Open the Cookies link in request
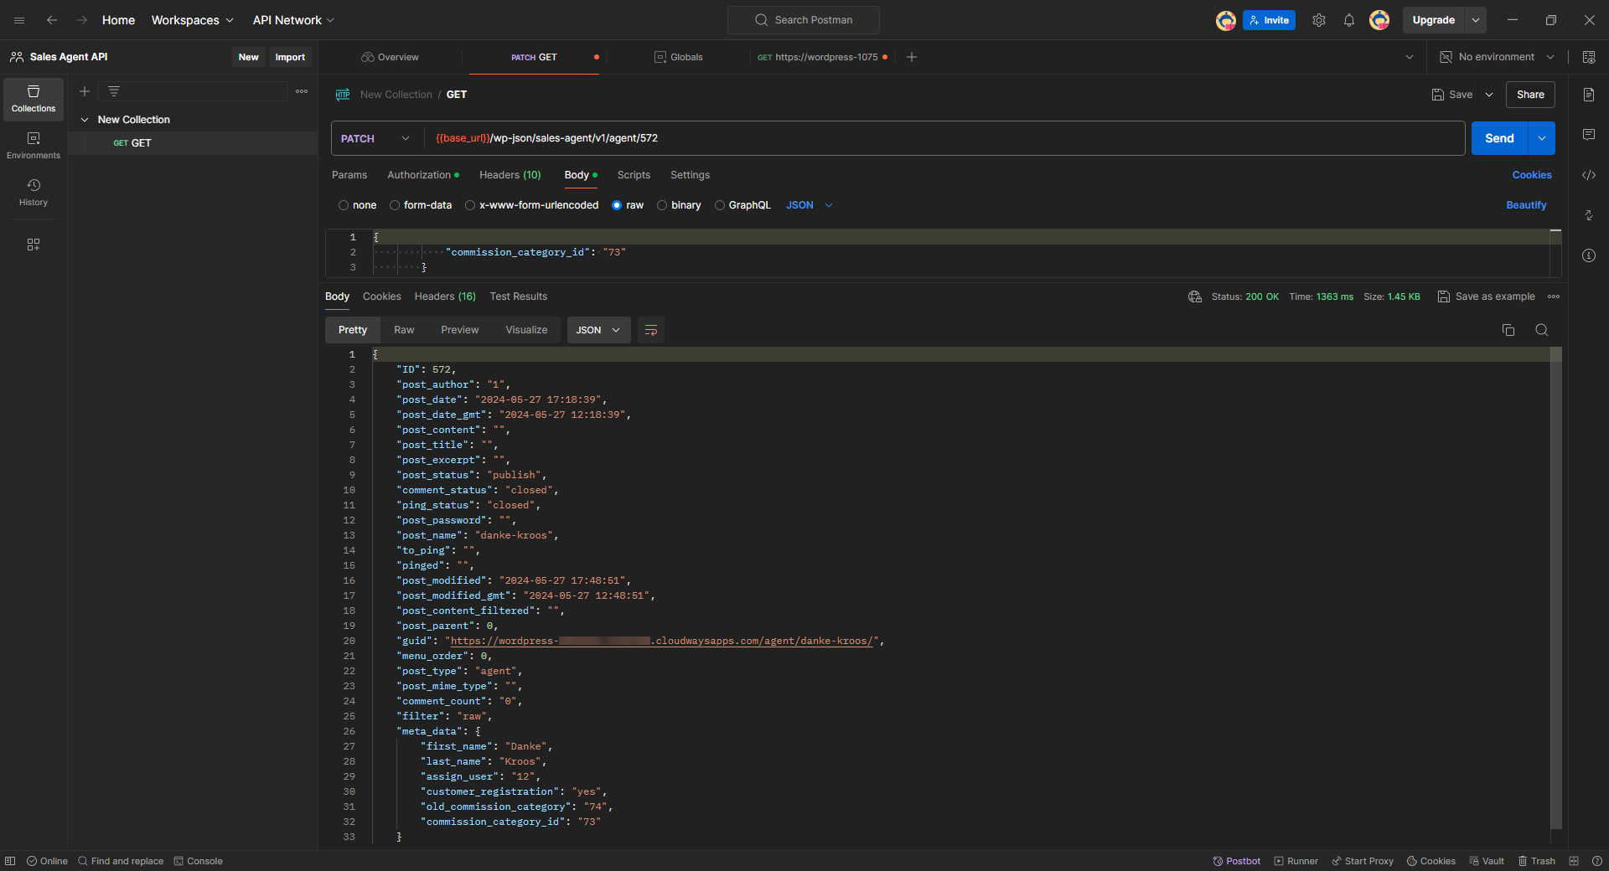 (1532, 175)
